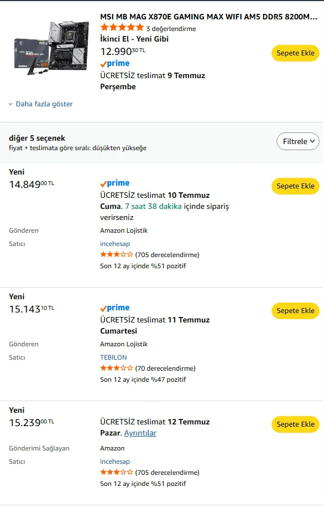324x507 pixels.
Task: Click the Ayrıntılar delivery details link
Action: [x=140, y=433]
